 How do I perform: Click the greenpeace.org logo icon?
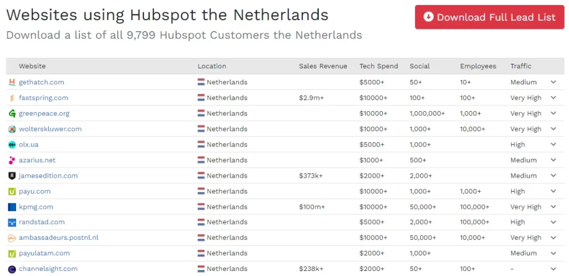(12, 113)
